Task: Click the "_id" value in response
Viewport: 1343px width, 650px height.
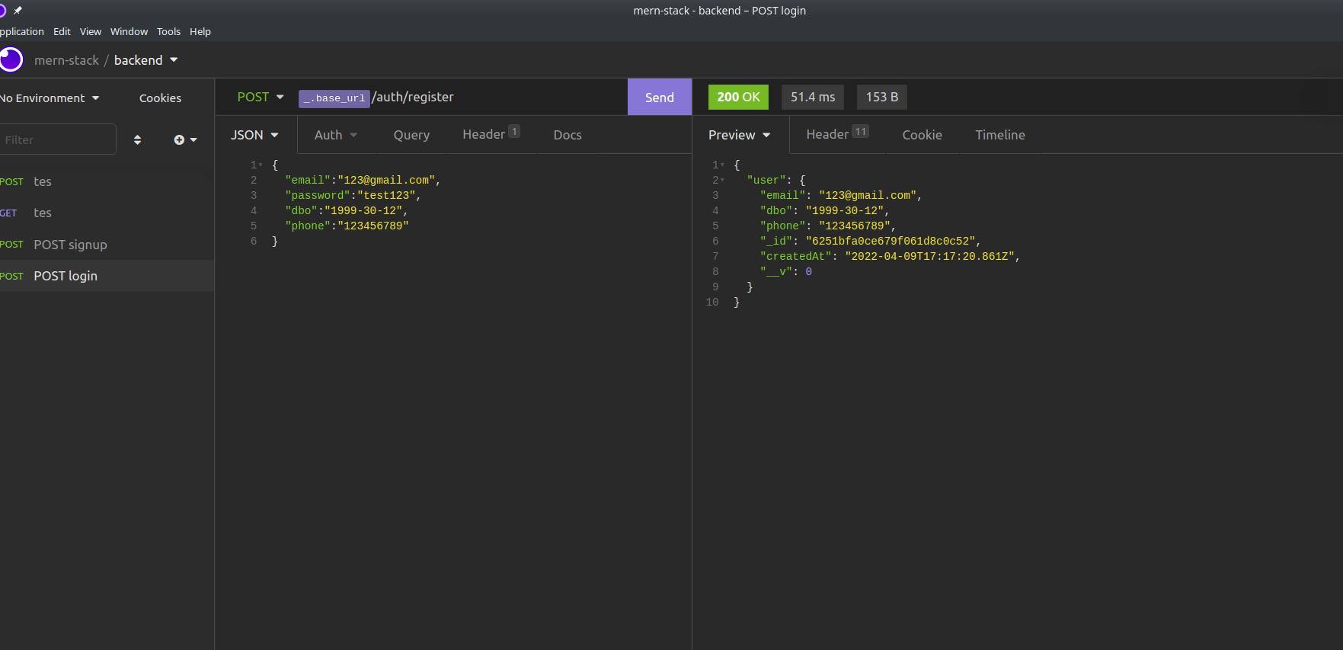Action: coord(891,241)
